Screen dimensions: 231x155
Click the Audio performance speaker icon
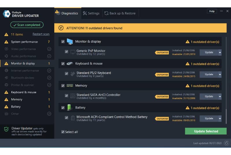click(x=6, y=56)
